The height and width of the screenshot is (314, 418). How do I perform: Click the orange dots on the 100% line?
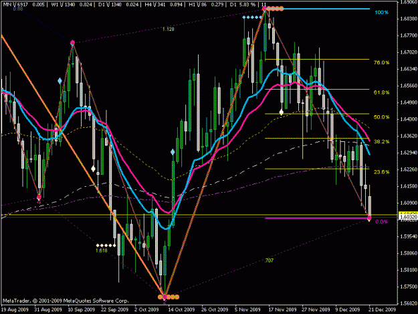274,9
